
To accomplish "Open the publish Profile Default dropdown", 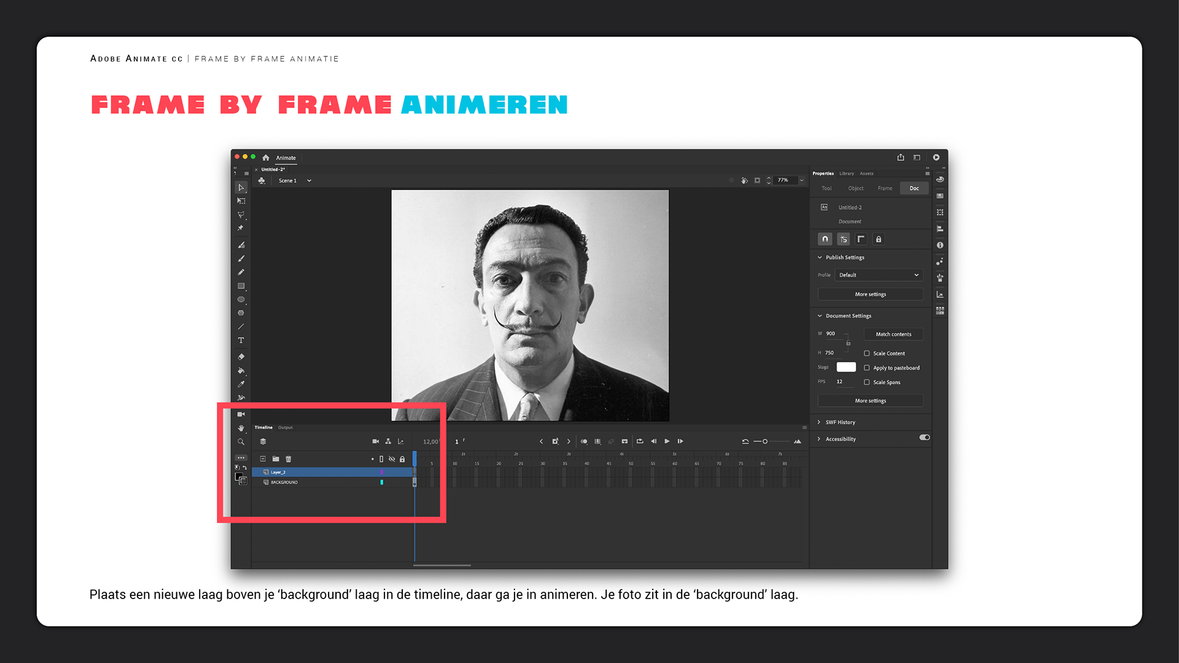I will 878,275.
